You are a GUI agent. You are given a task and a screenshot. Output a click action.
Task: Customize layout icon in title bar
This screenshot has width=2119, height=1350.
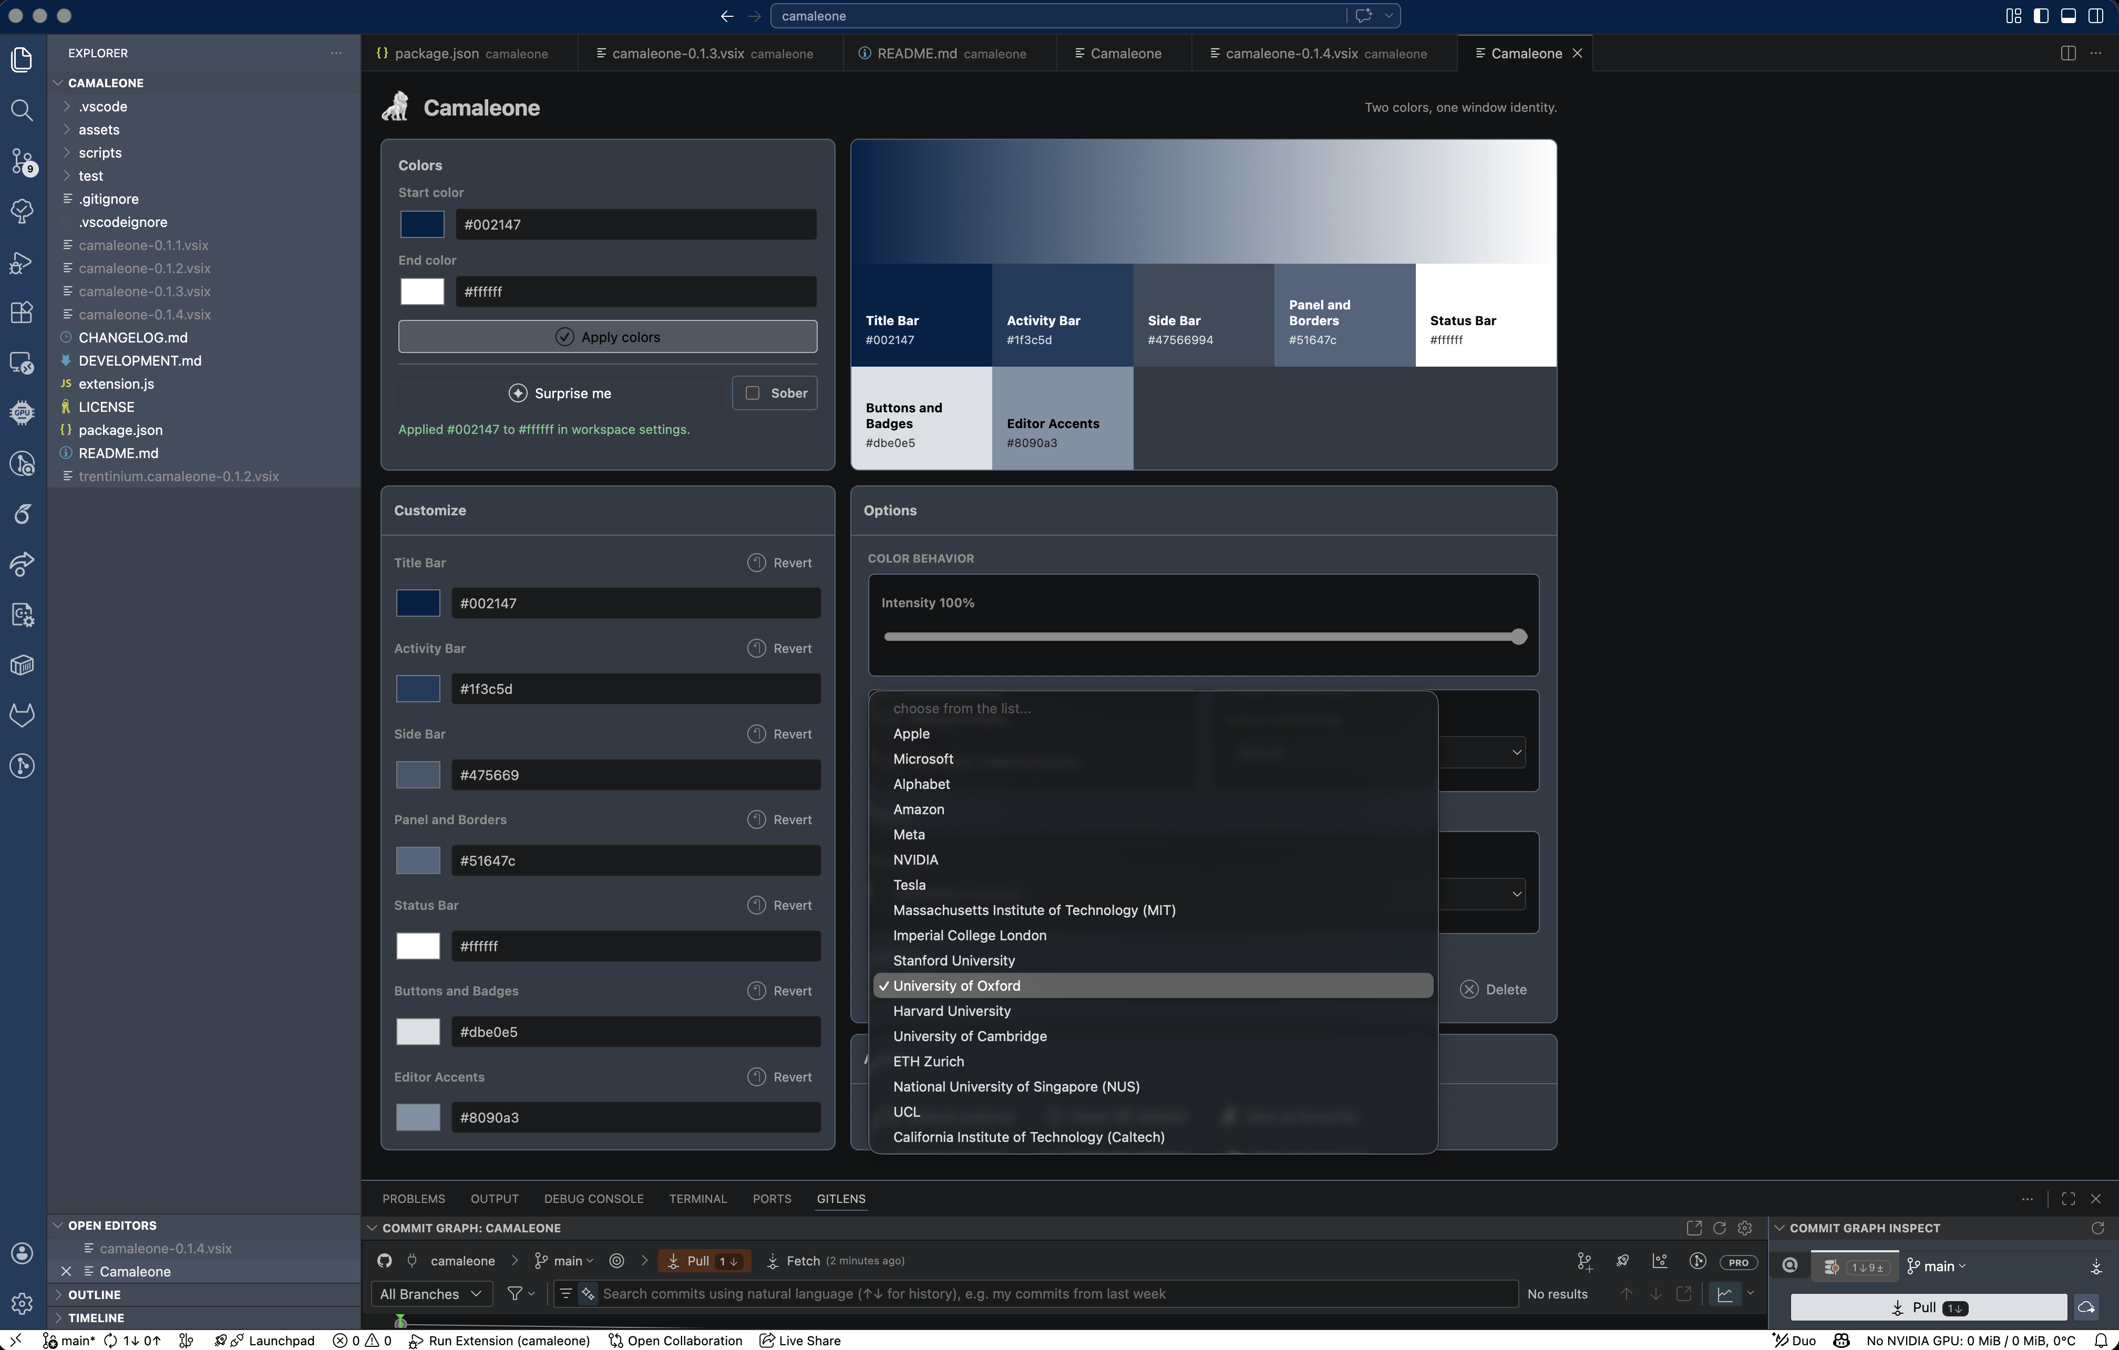pyautogui.click(x=2013, y=16)
